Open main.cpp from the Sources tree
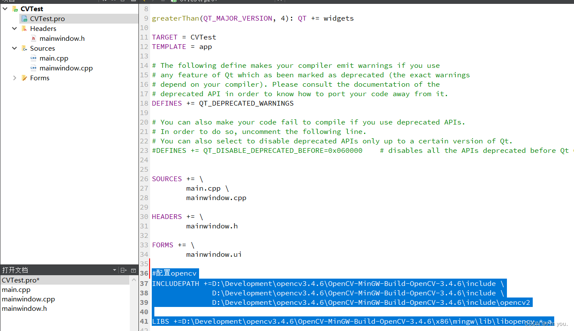This screenshot has height=331, width=574. [54, 58]
